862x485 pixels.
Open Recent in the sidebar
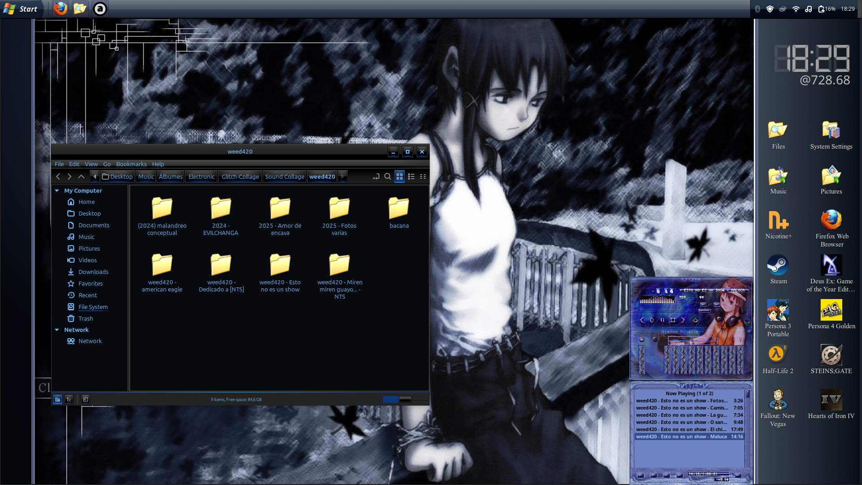coord(88,295)
